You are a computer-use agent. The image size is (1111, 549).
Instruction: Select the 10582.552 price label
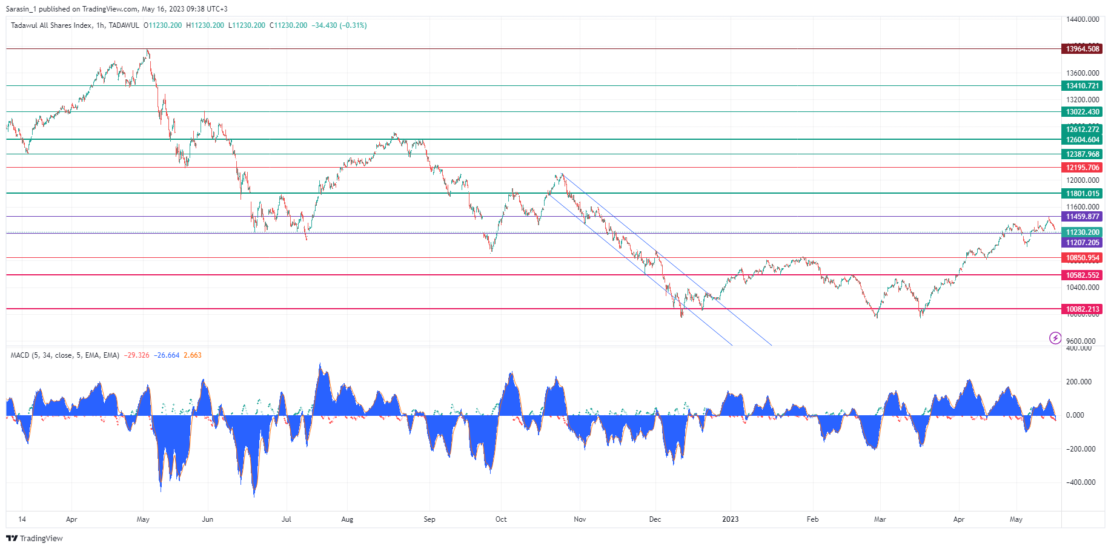coord(1082,275)
